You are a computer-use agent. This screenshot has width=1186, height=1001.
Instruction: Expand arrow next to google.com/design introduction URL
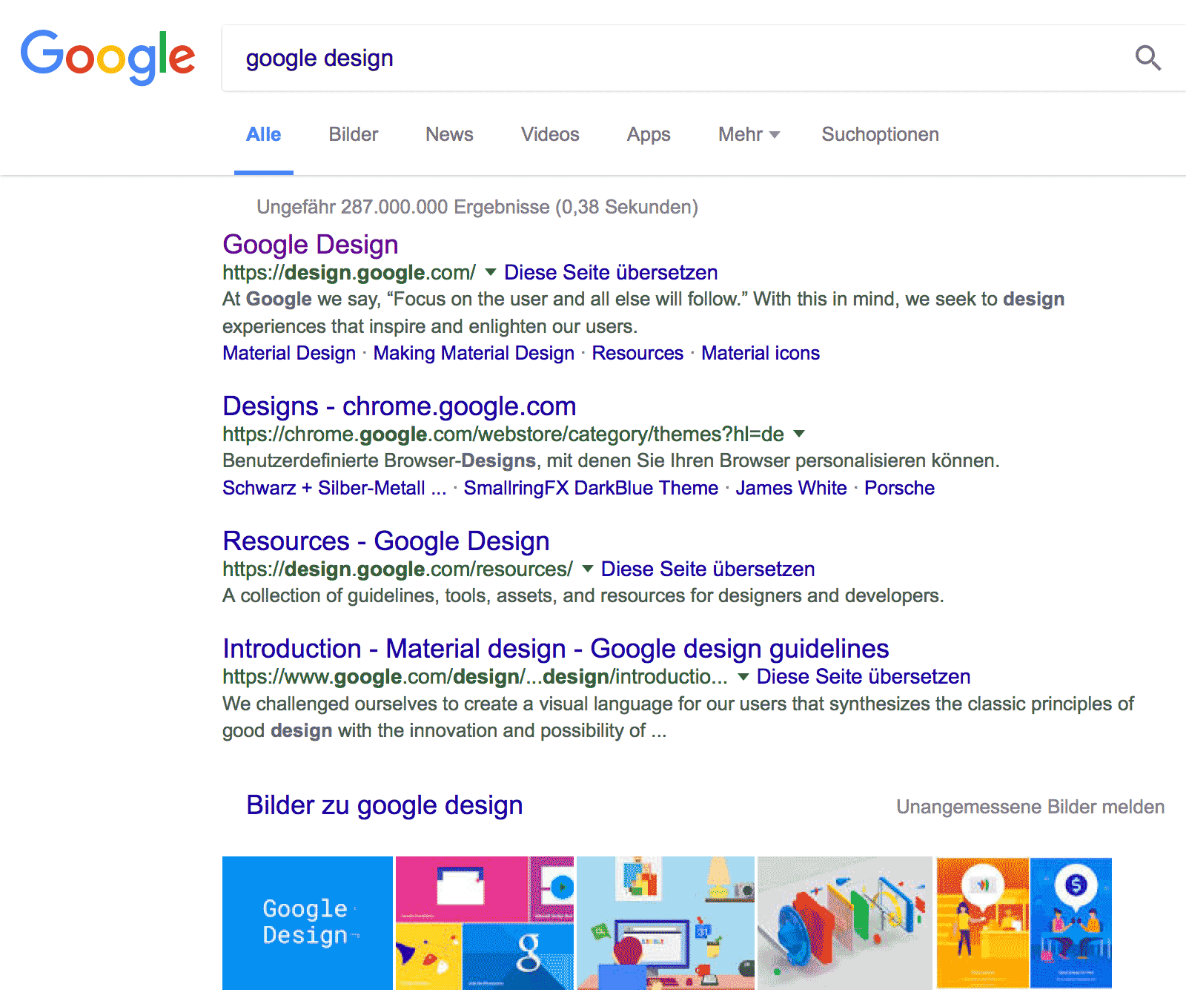point(743,676)
